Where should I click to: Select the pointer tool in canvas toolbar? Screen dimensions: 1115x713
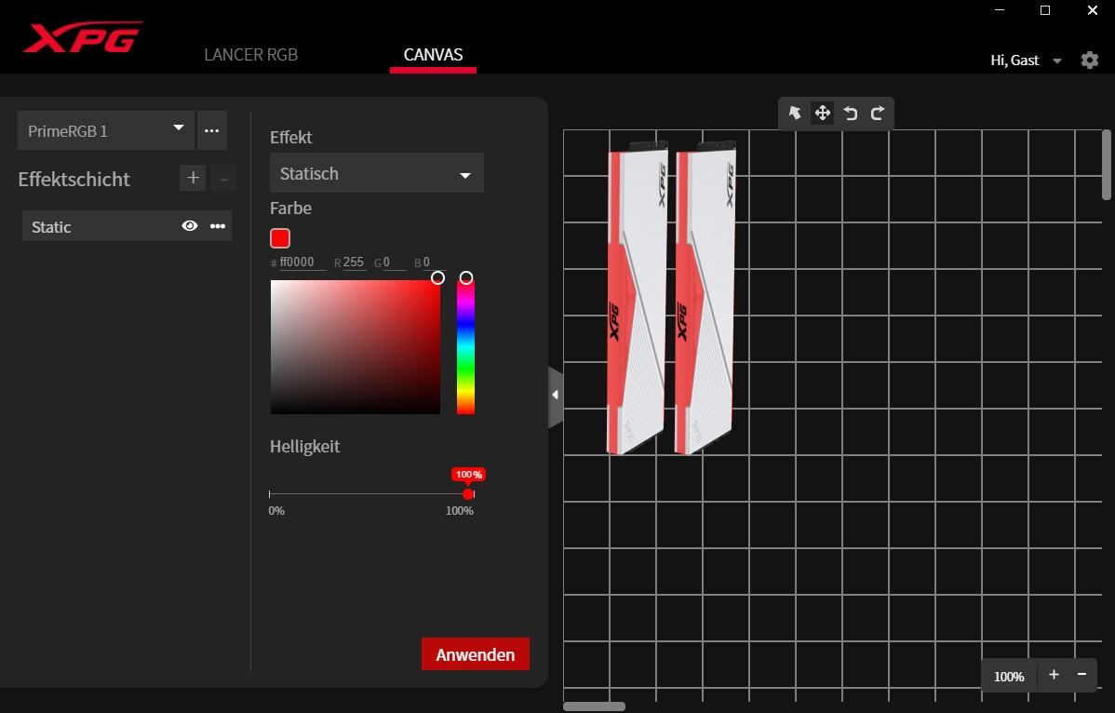click(x=795, y=113)
